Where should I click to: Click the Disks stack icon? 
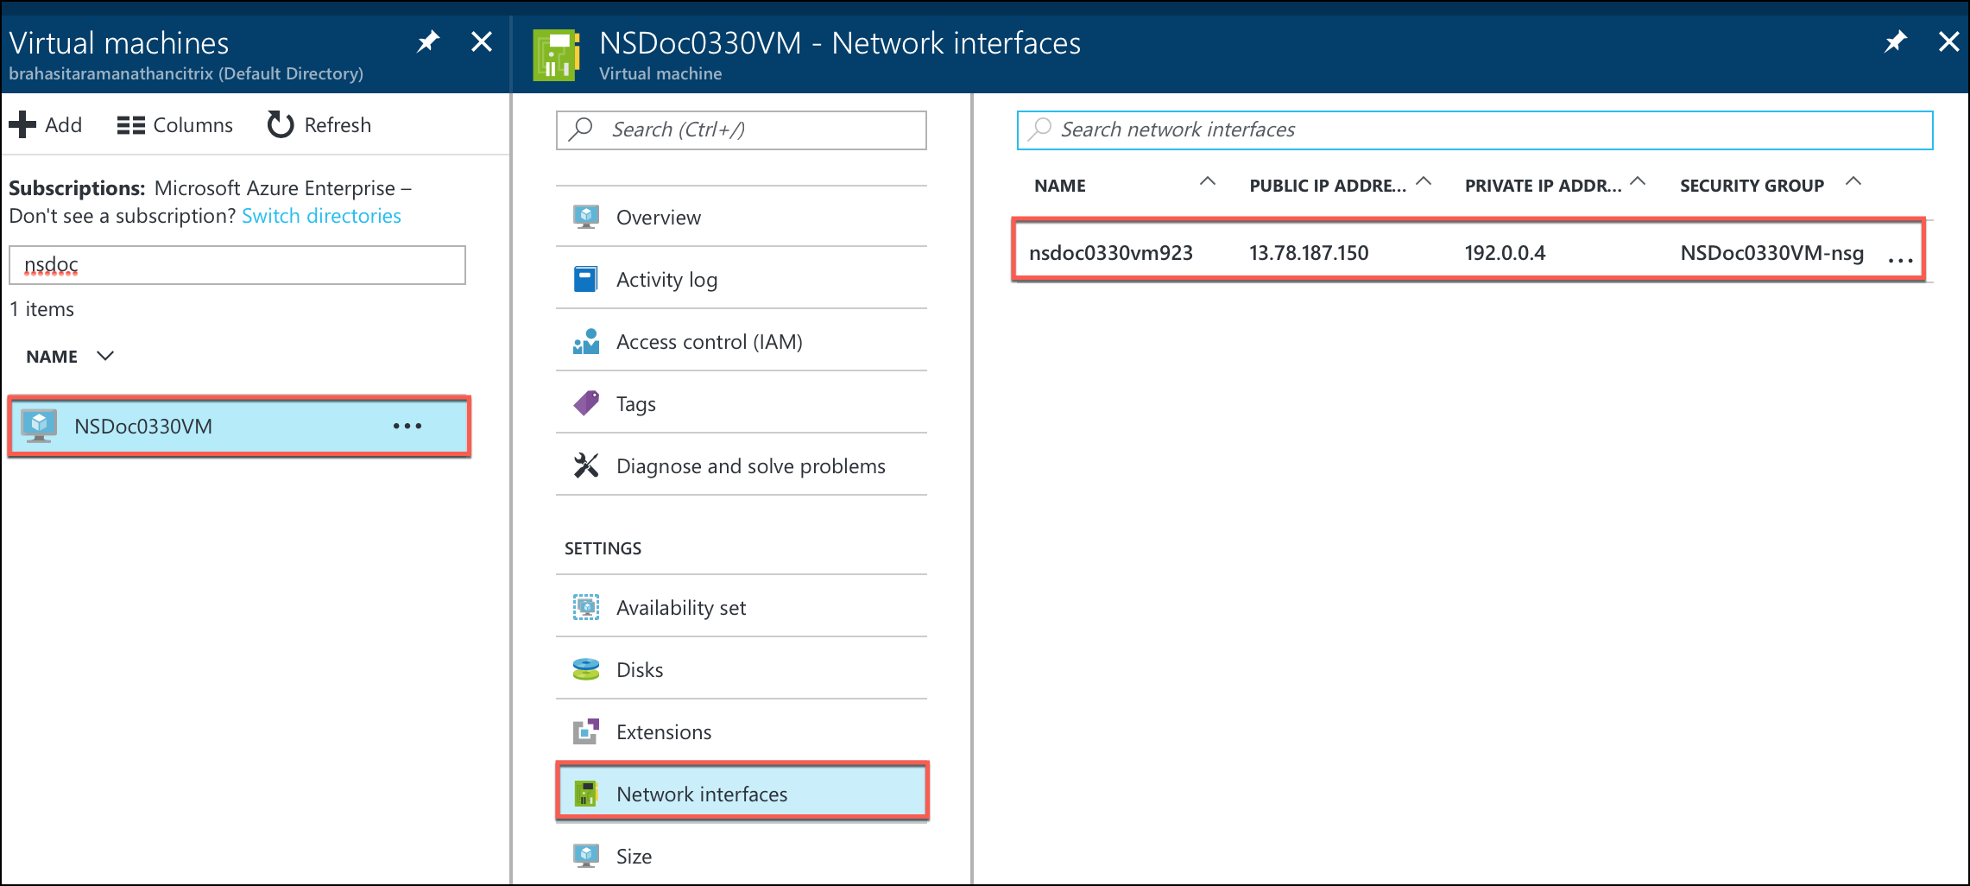click(x=586, y=669)
